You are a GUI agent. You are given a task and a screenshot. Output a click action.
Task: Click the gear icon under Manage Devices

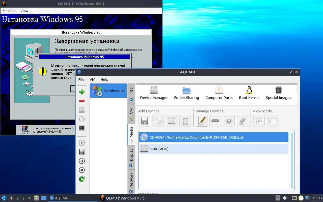click(x=229, y=121)
